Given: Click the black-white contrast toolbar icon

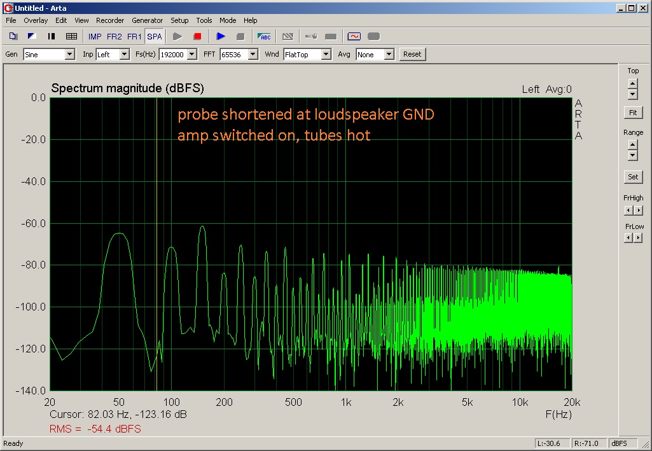Looking at the screenshot, I should tap(32, 37).
